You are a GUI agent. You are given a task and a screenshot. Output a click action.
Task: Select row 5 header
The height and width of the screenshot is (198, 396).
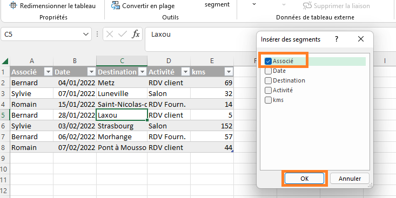[5, 115]
